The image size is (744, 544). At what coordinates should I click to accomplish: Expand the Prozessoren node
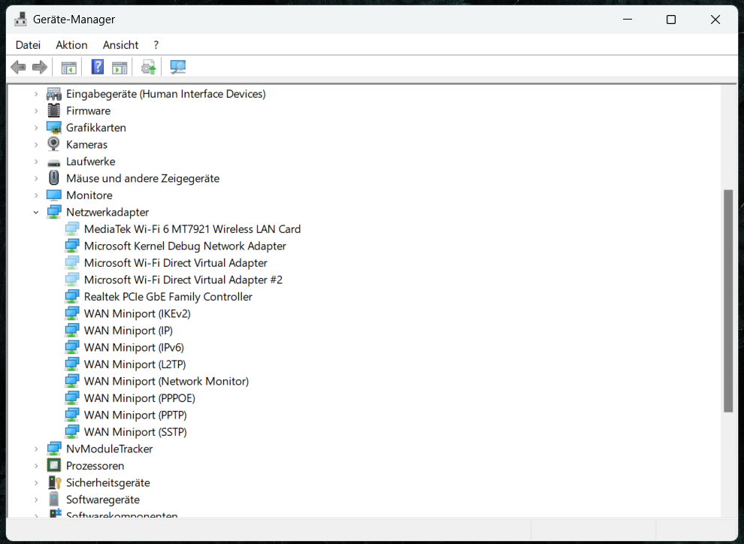pos(36,466)
